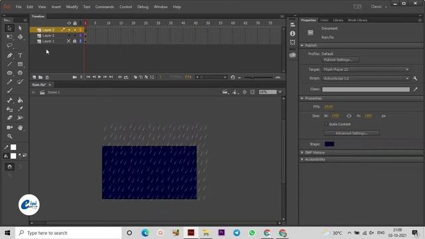Viewport: 425px width, 239px height.
Task: Select the Hand tool
Action: 20,127
